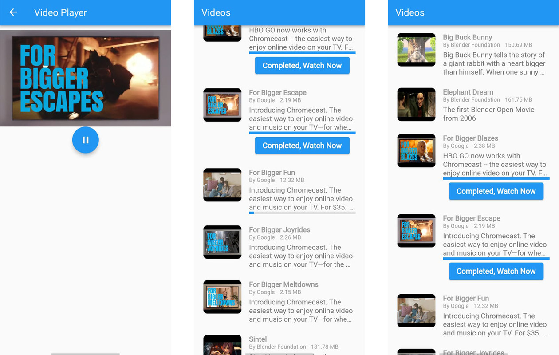559x355 pixels.
Task: Tap the For Bigger Escapes video frame
Action: (86, 78)
